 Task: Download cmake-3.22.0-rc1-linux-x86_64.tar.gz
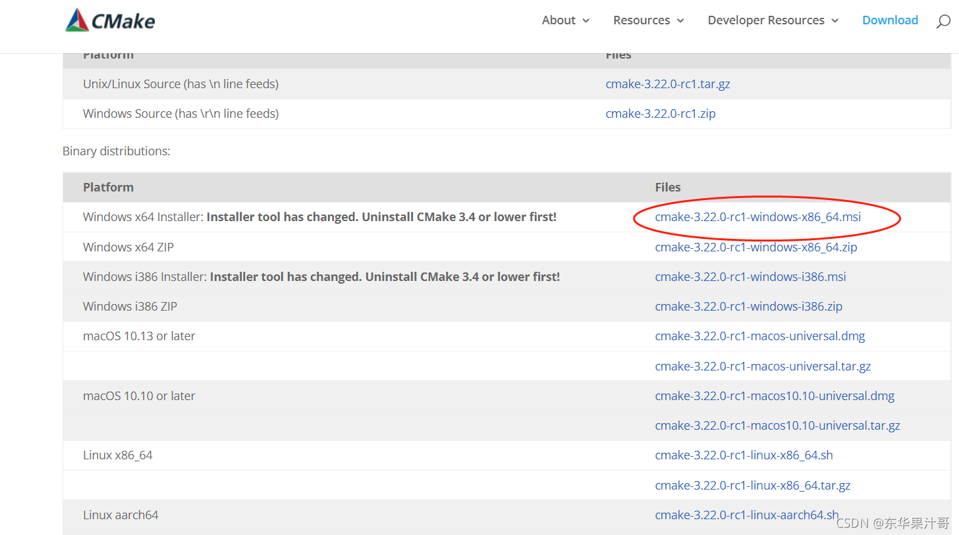(752, 486)
